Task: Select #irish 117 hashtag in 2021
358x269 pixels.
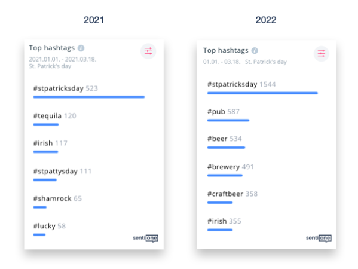Action: pos(50,143)
